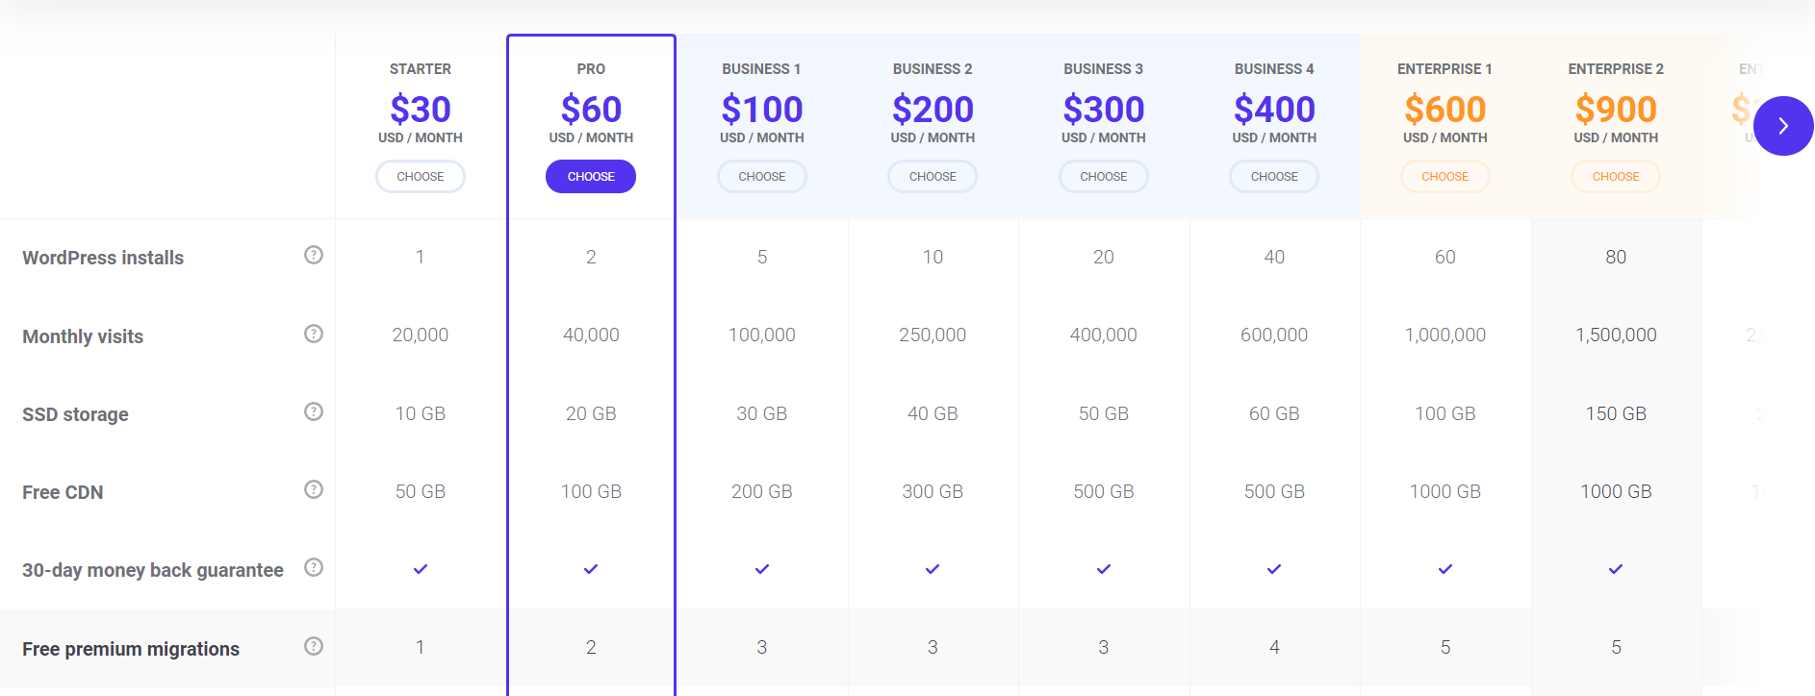
Task: Choose the Business 3 $300 plan
Action: click(1104, 177)
